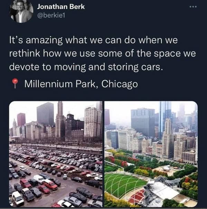The height and width of the screenshot is (209, 207).
Task: Click the Jonathan Berk display name
Action: [61, 7]
